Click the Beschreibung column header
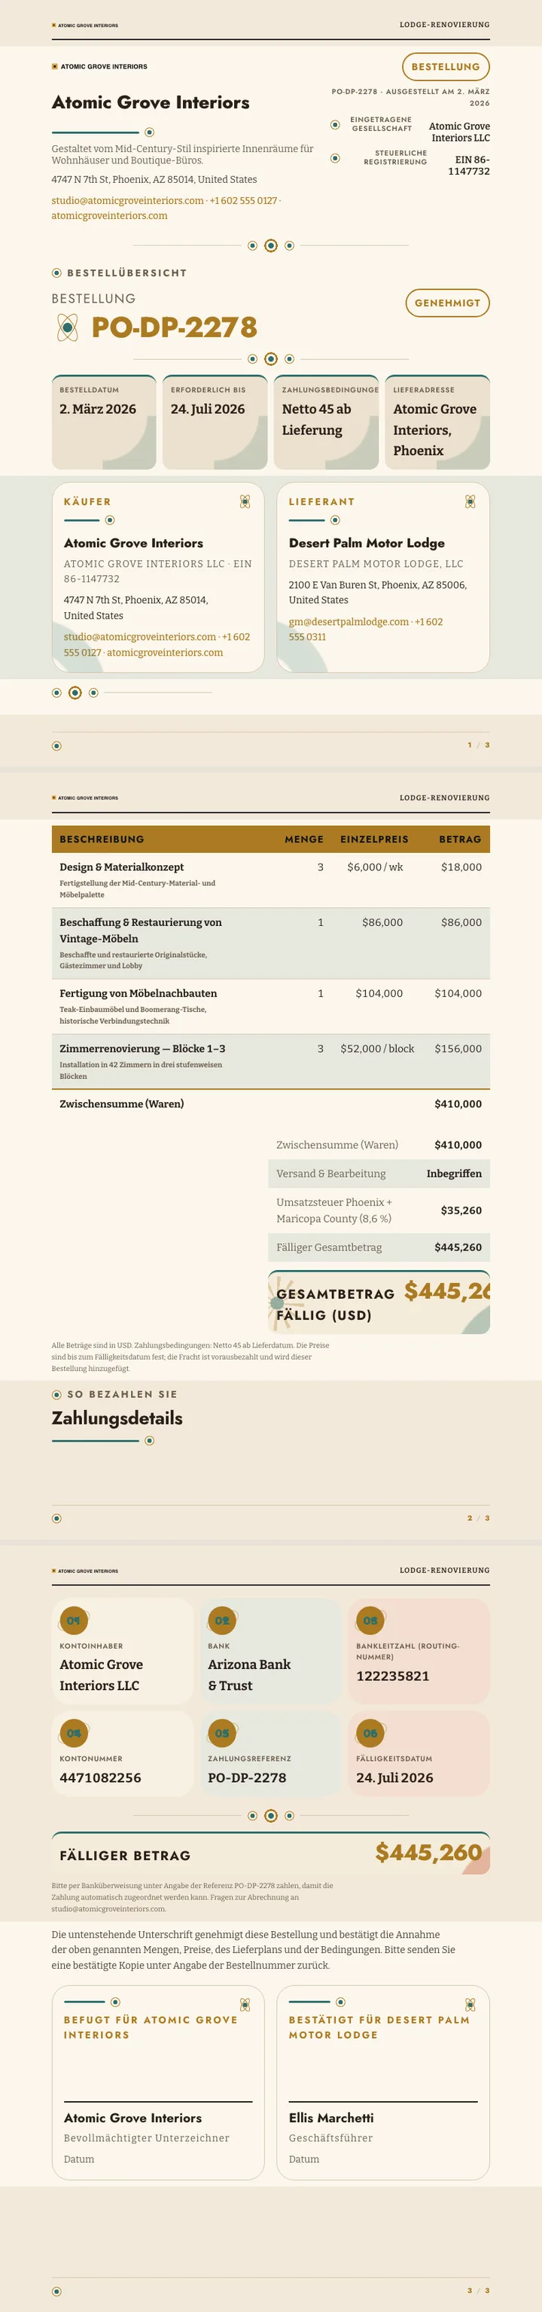This screenshot has height=2312, width=542. pyautogui.click(x=102, y=839)
